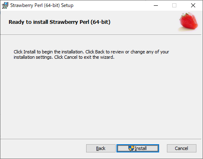Viewport: 203px width, 159px height.
Task: Click the 'Click Install to begin the installation' sentence
Action: [x=49, y=52]
